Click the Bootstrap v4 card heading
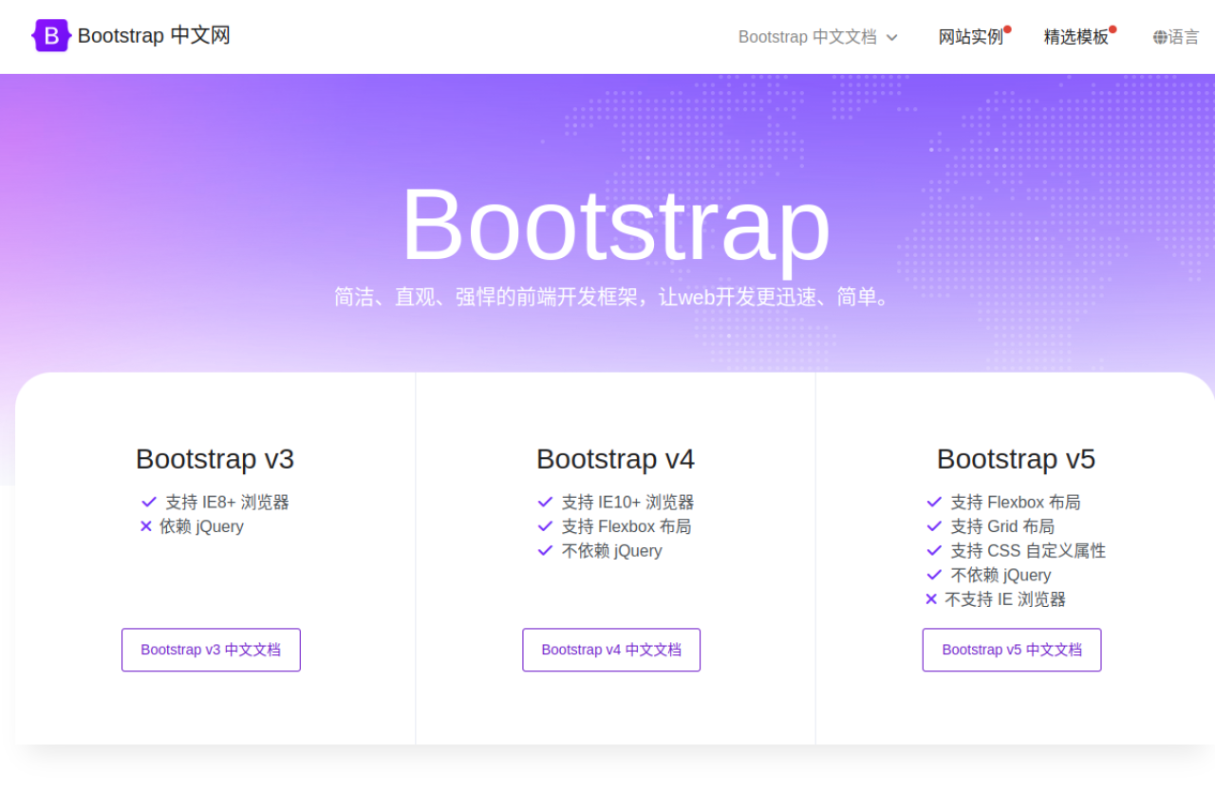 click(x=615, y=459)
